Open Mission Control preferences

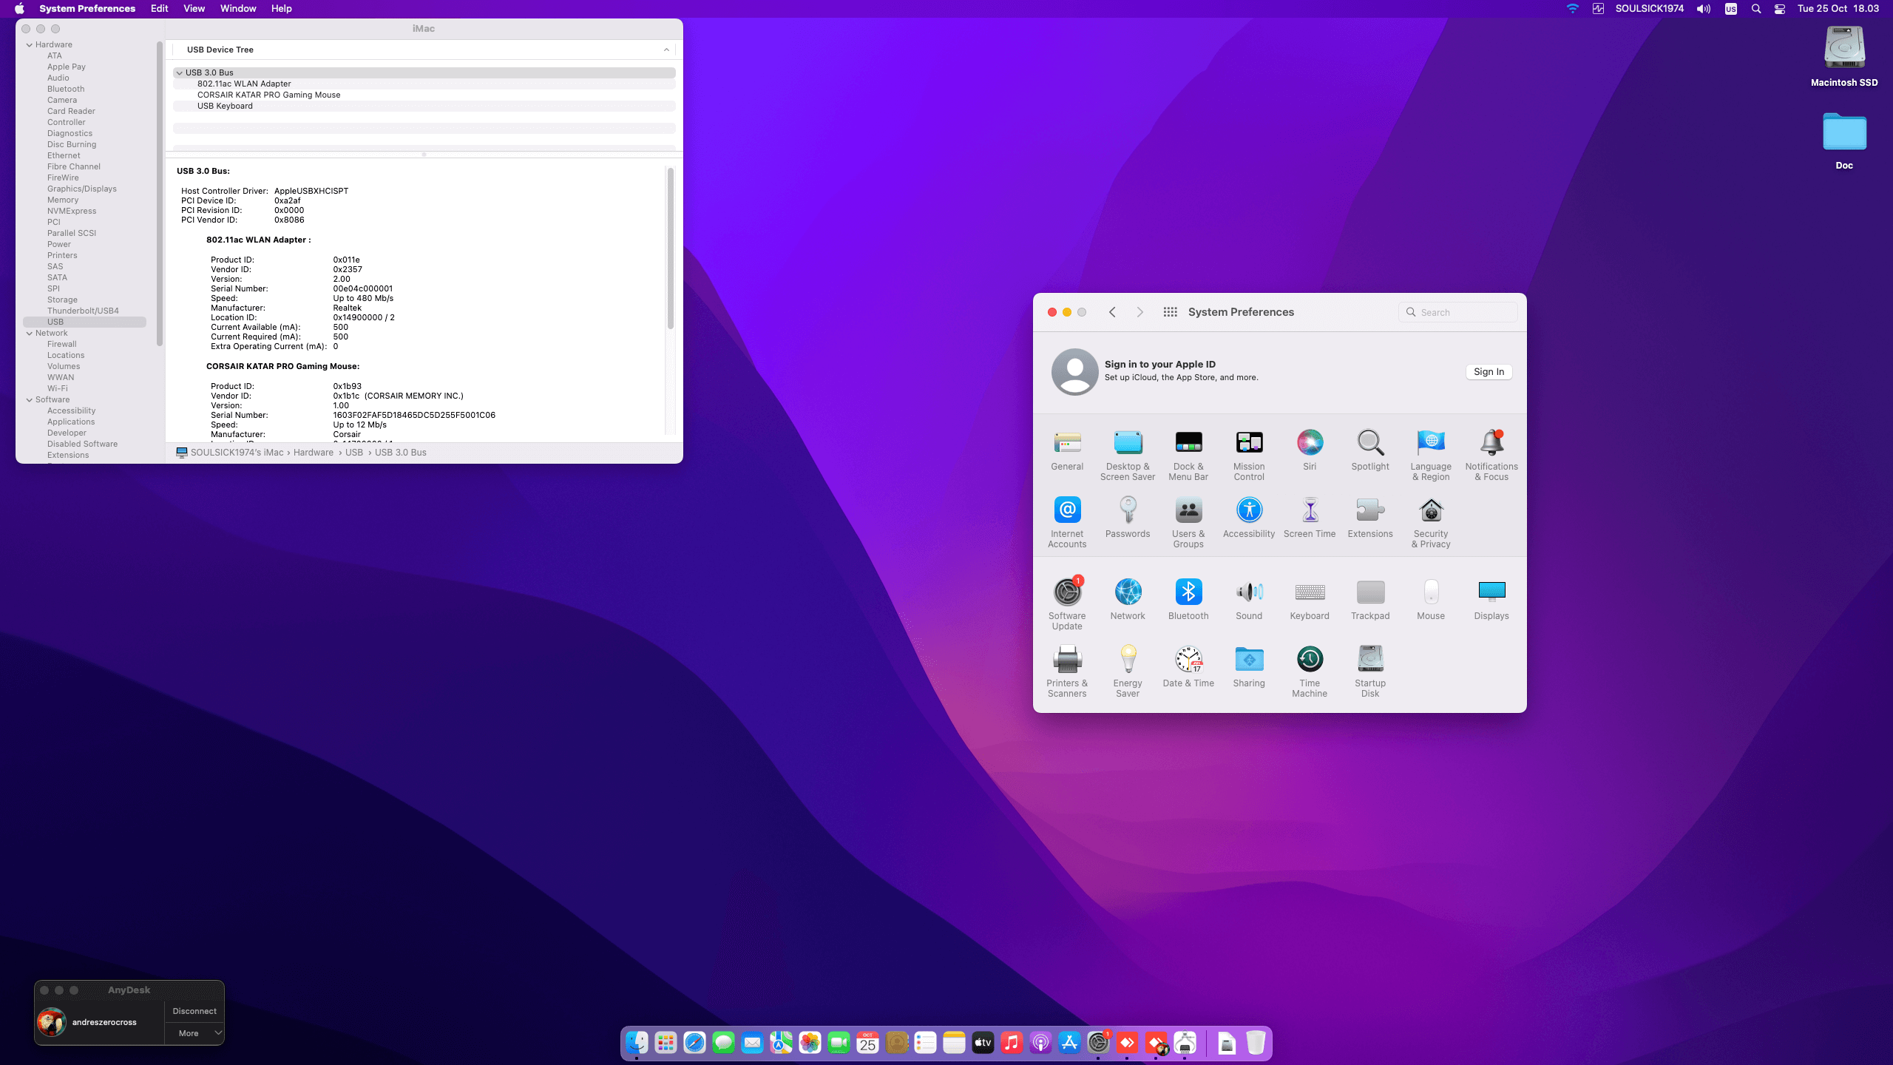(1249, 455)
